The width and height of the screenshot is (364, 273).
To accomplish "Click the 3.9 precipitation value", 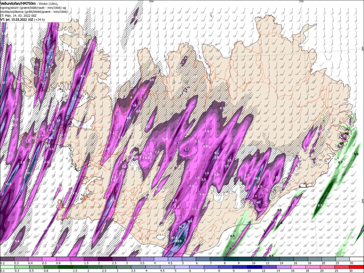I will point(216,157).
